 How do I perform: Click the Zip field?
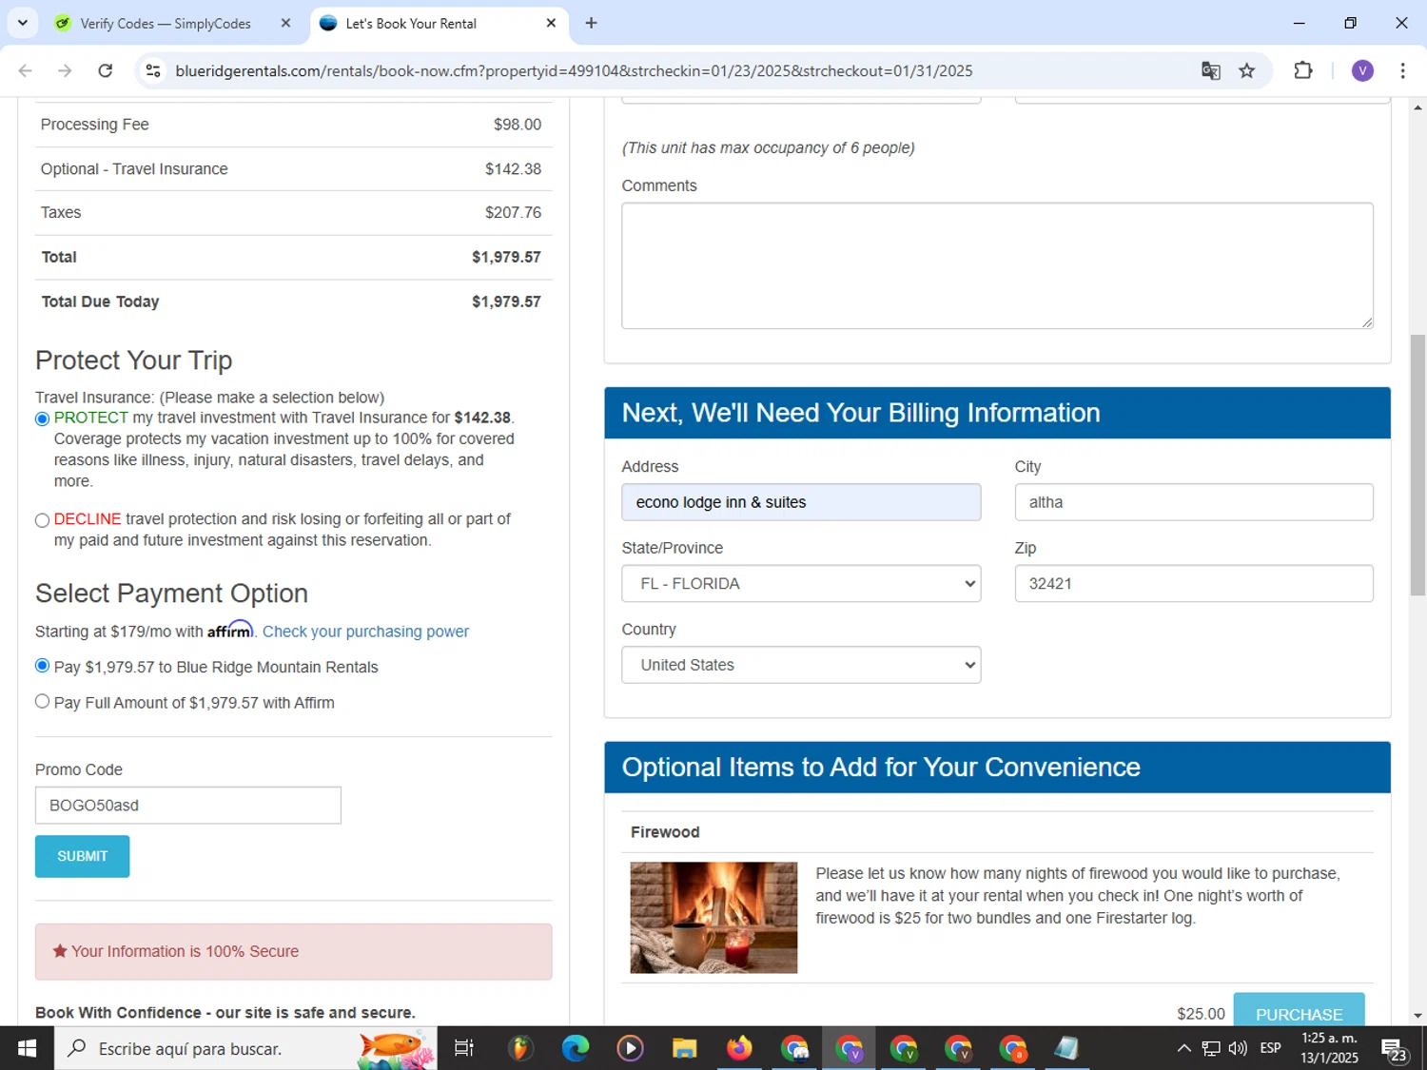[1194, 583]
